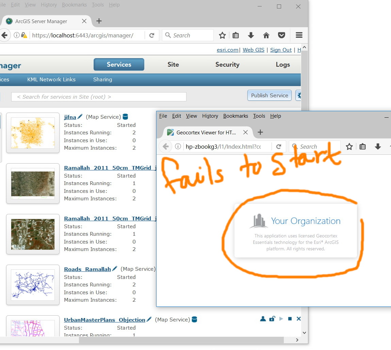Open Roads_Ramallah service link

point(87,269)
